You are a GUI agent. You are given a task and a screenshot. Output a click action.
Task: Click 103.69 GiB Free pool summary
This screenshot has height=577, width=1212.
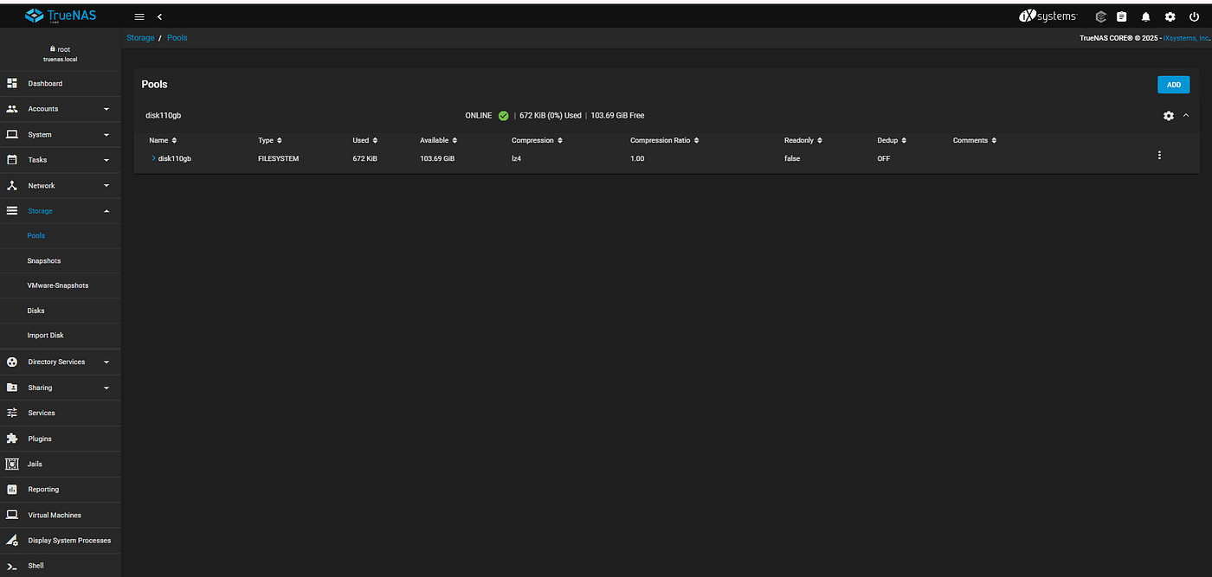point(617,116)
